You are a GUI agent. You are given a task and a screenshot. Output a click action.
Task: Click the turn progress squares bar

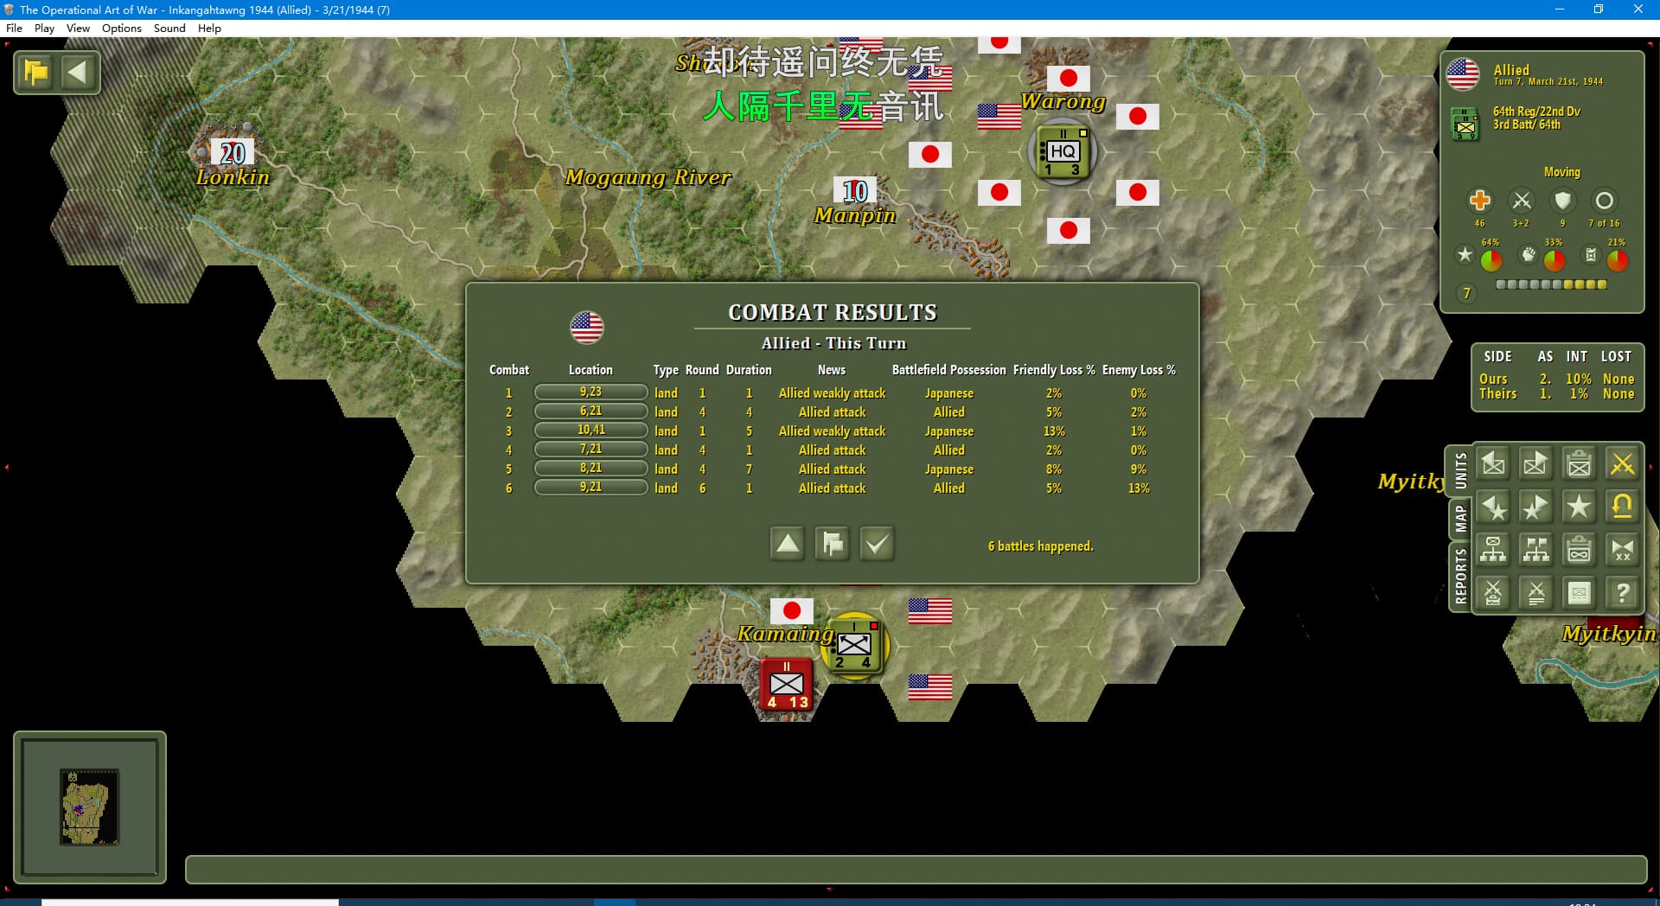[1551, 284]
